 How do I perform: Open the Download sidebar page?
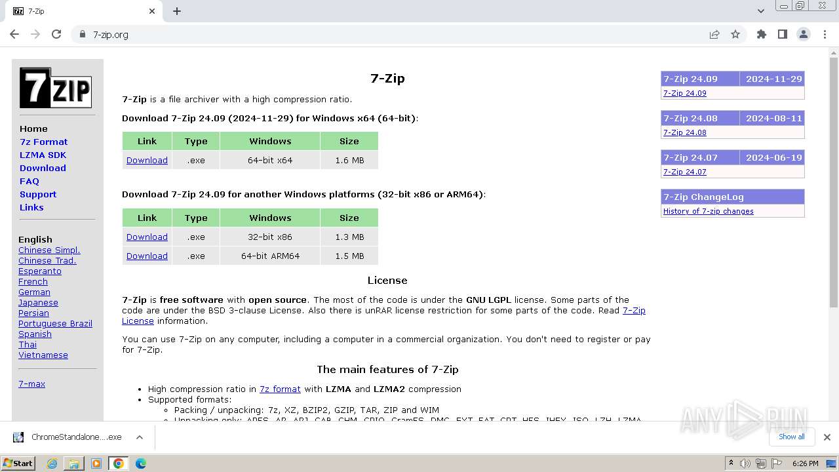coord(43,168)
